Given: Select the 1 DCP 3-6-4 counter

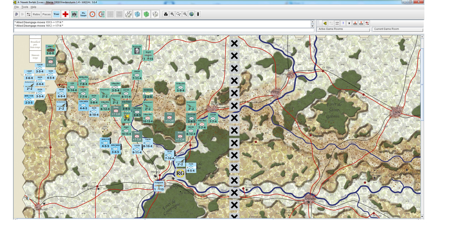Looking at the screenshot, I should pyautogui.click(x=29, y=75).
